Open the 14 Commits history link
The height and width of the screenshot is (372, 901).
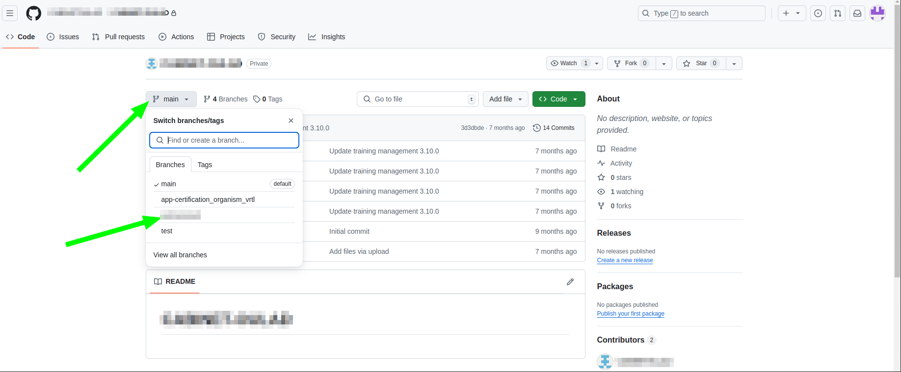[x=554, y=128]
